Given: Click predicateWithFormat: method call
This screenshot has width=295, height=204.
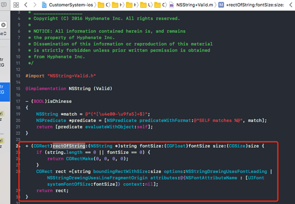Looking at the screenshot, I should (x=166, y=121).
